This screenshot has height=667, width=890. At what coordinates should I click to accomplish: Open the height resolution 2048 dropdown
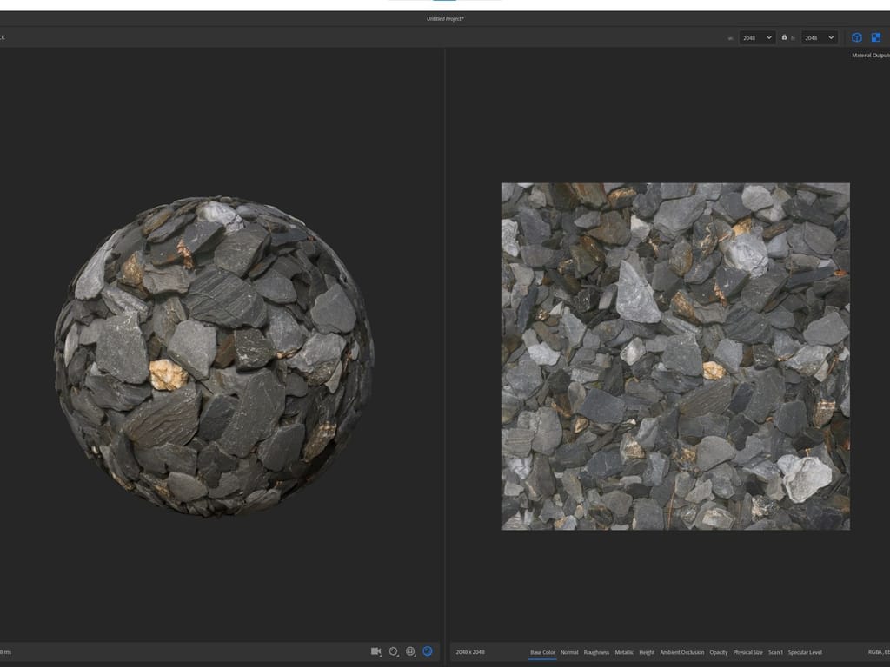pos(819,37)
